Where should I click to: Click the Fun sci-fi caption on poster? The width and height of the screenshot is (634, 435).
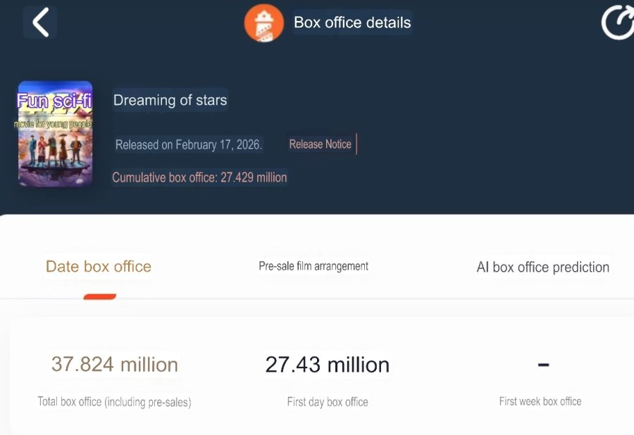pyautogui.click(x=55, y=101)
